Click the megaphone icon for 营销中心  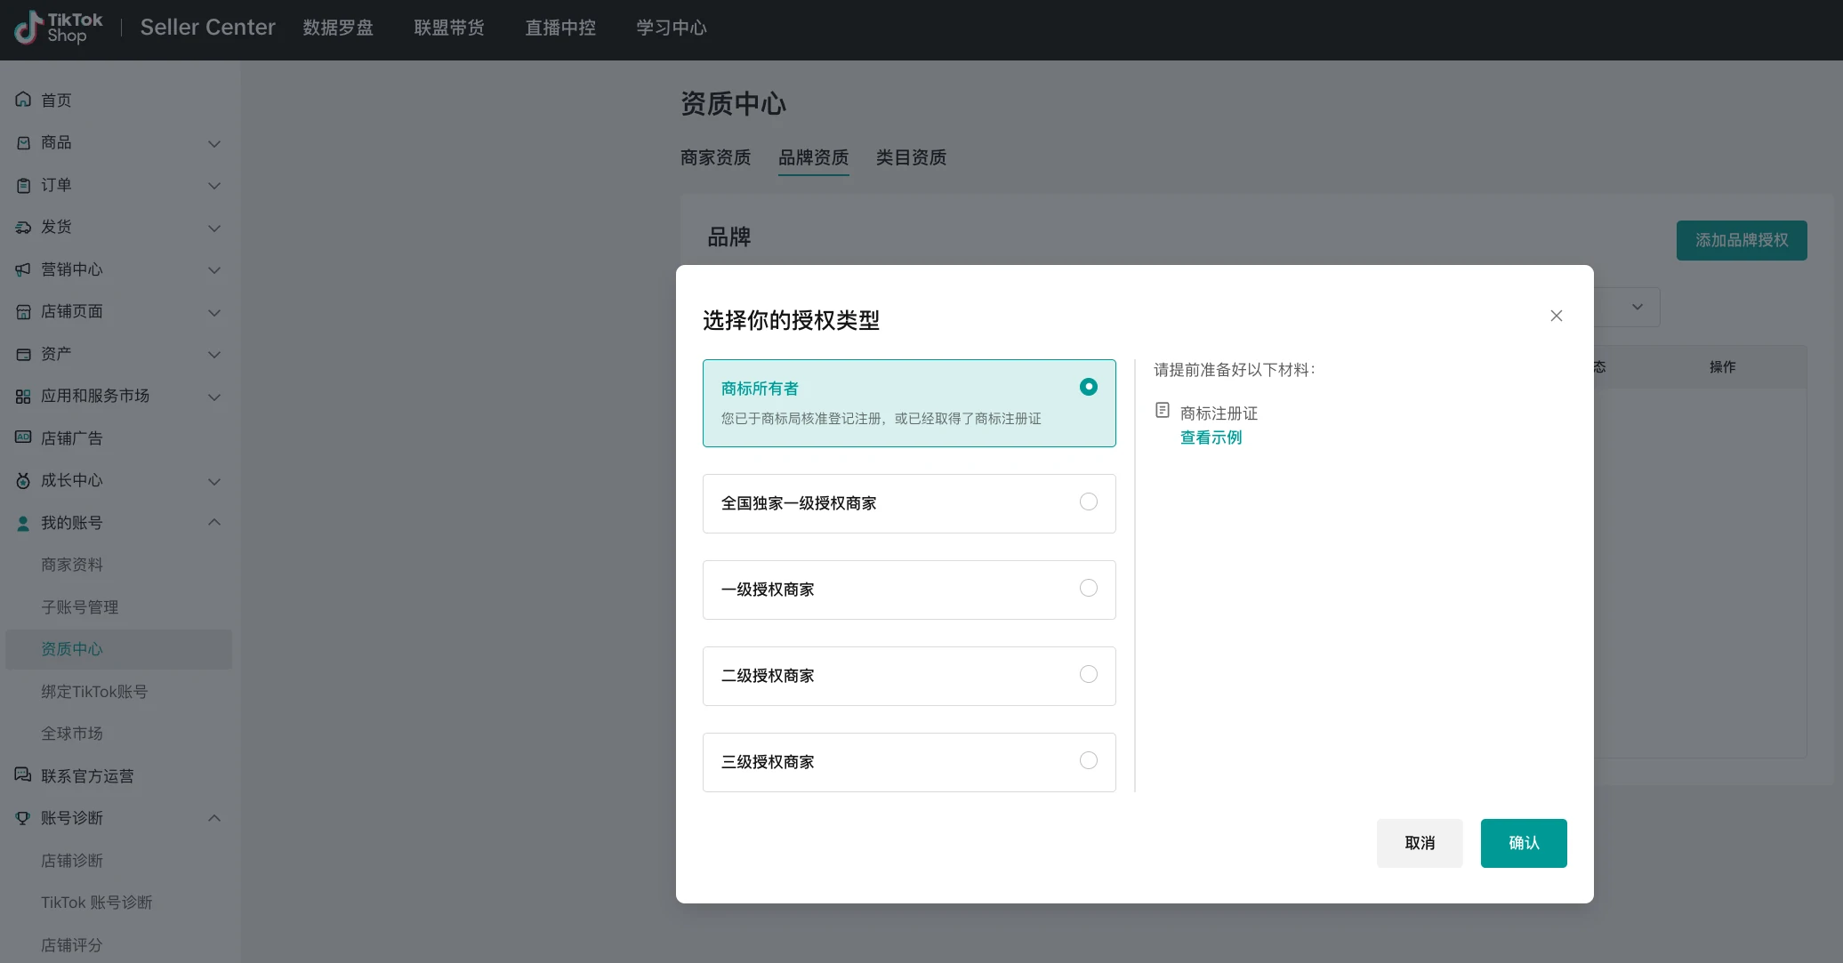point(23,269)
